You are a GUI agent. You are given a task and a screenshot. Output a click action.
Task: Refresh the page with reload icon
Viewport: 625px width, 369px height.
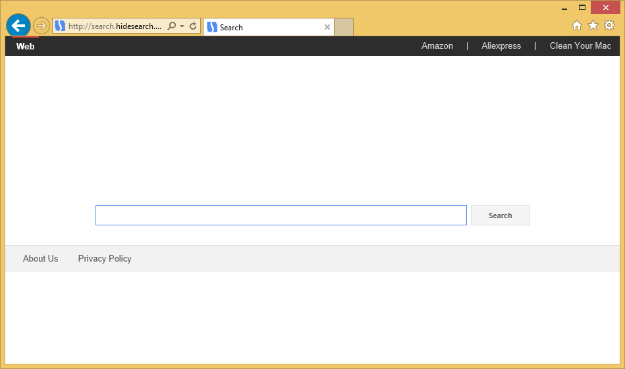193,26
